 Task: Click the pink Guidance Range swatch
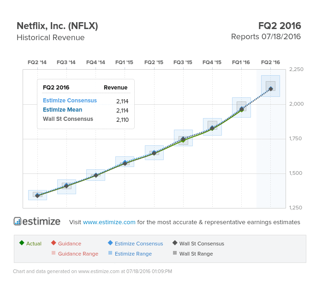point(54,253)
